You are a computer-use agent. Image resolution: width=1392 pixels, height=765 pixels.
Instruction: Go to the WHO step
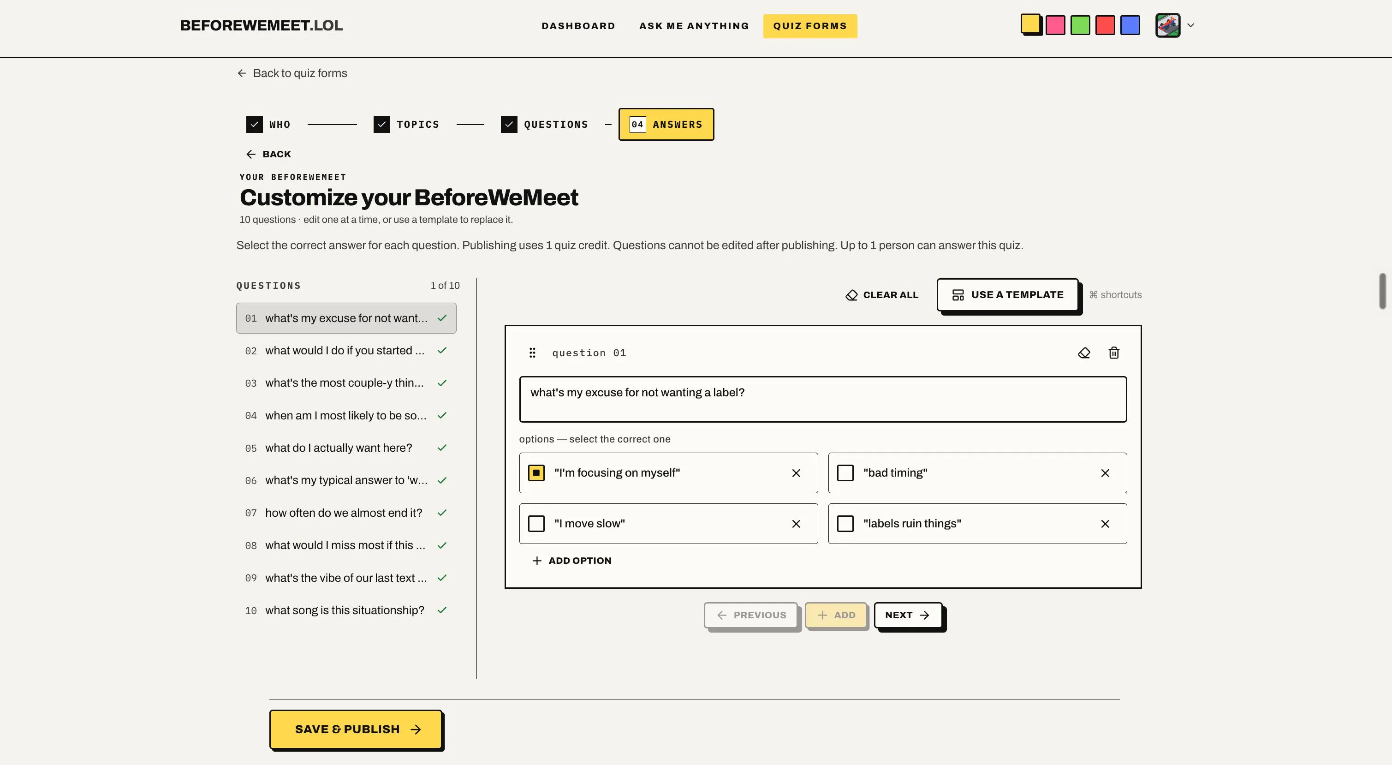(x=268, y=124)
